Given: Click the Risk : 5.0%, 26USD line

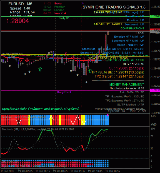Looking at the screenshot, I should click(132, 92).
